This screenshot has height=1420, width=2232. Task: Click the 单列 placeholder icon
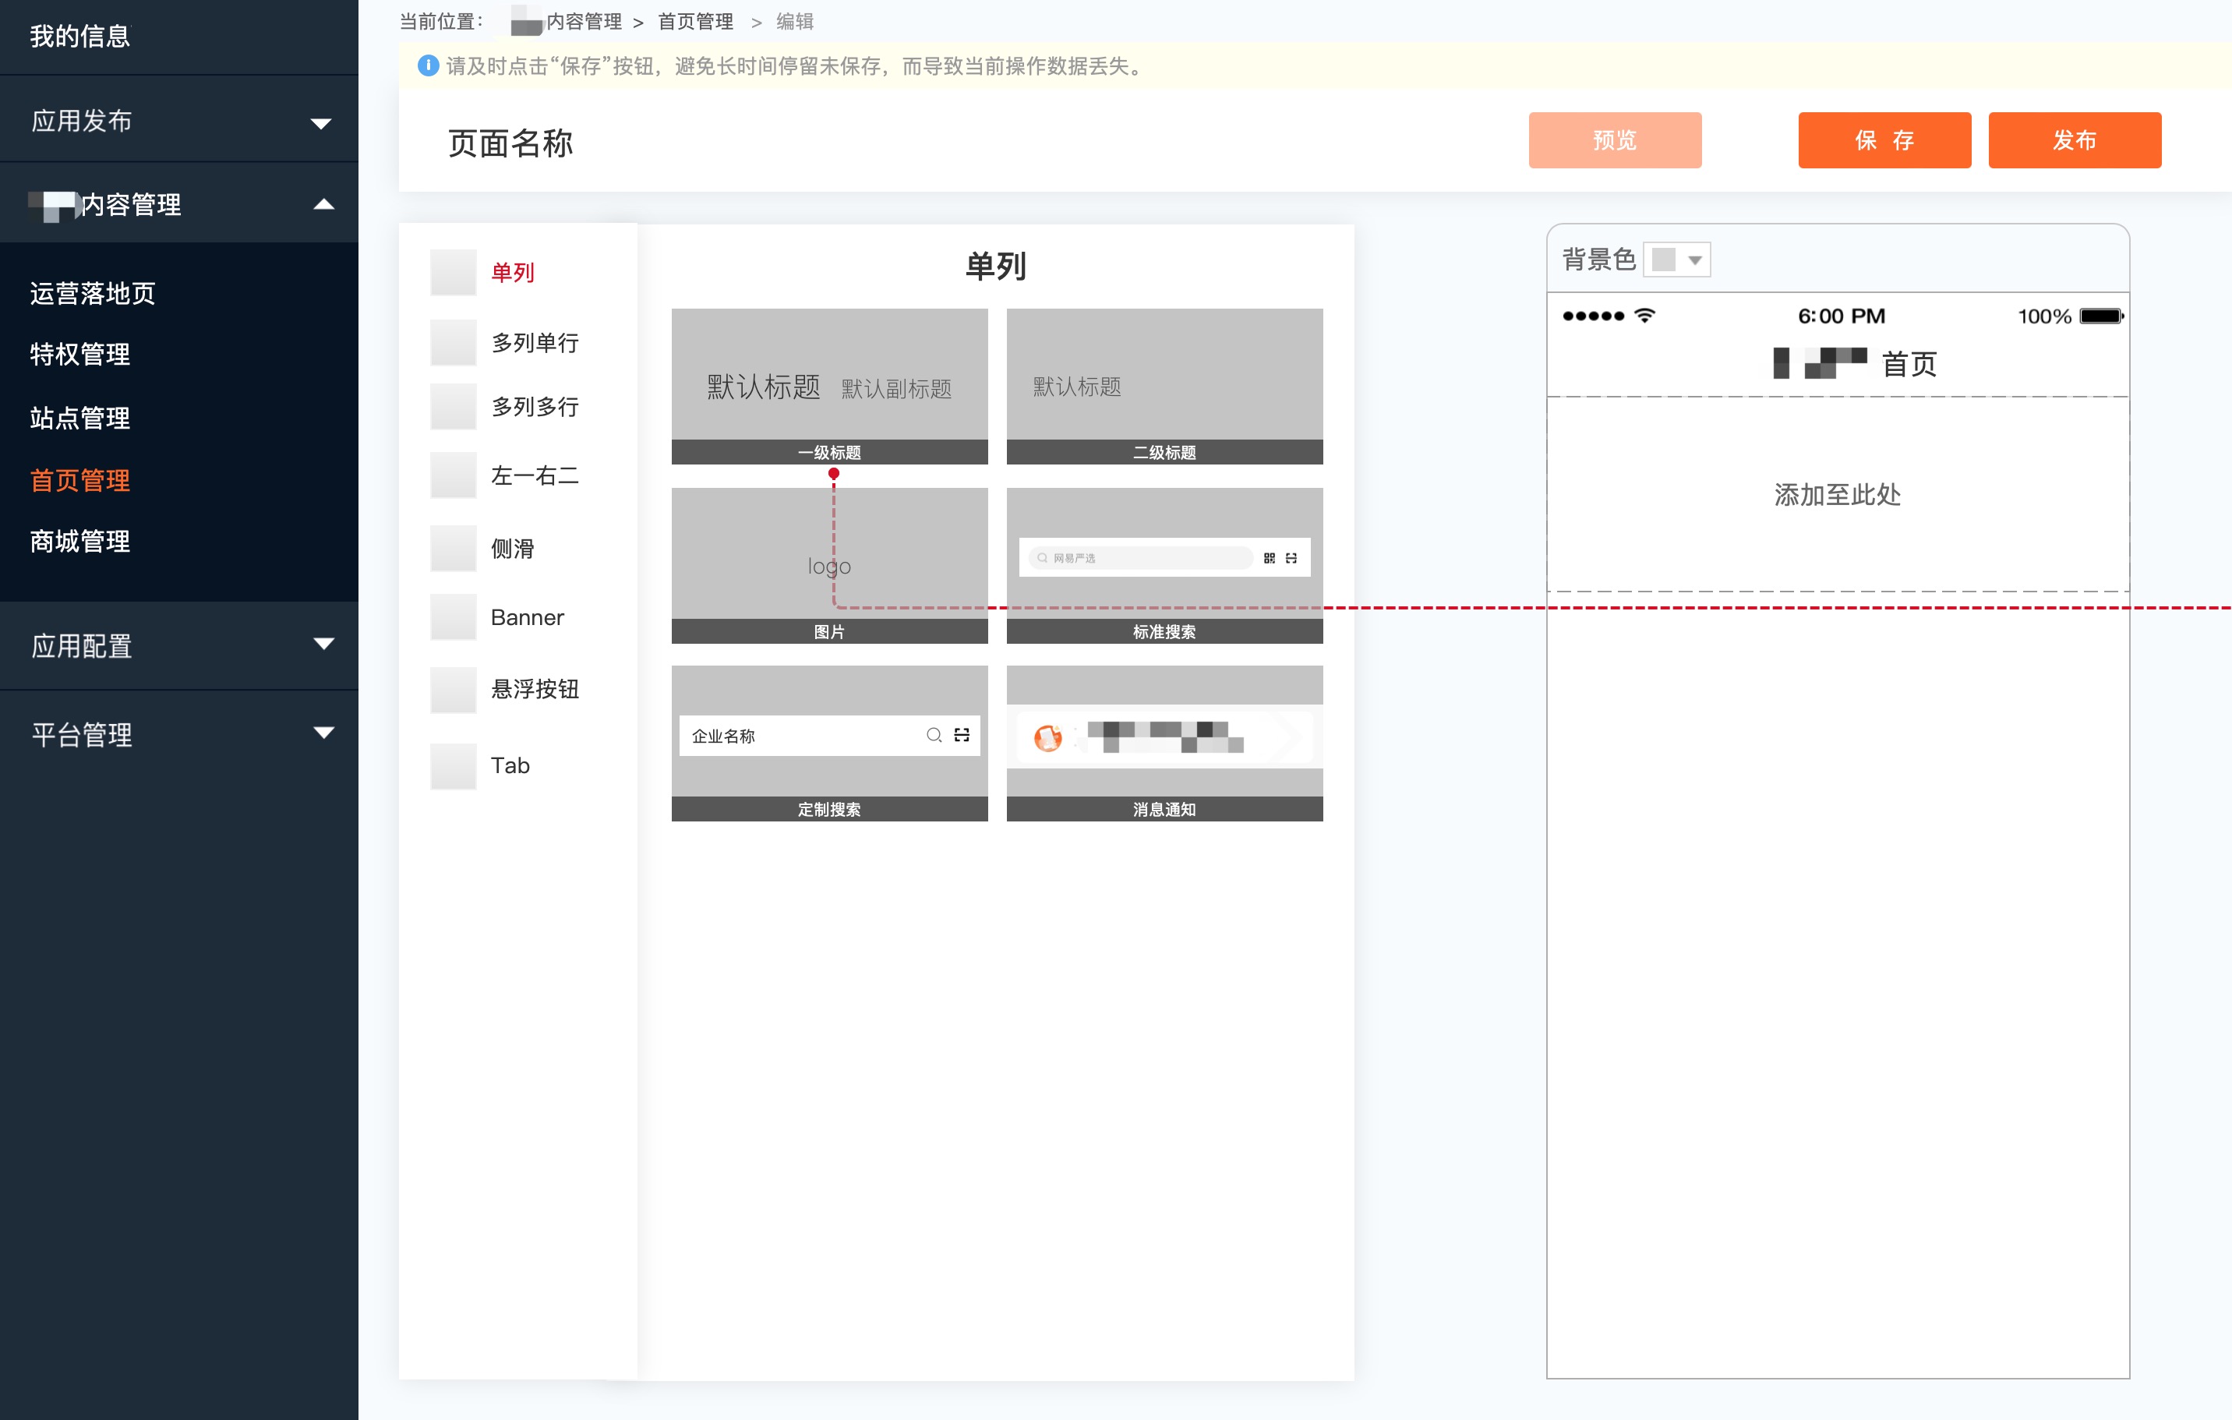pos(454,273)
